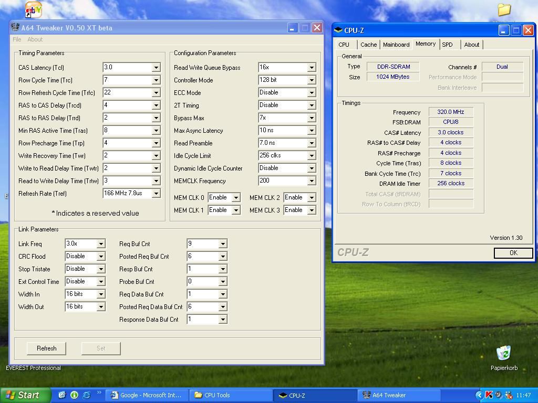Open ECC Mode dropdown
Image resolution: width=538 pixels, height=403 pixels.
(312, 92)
